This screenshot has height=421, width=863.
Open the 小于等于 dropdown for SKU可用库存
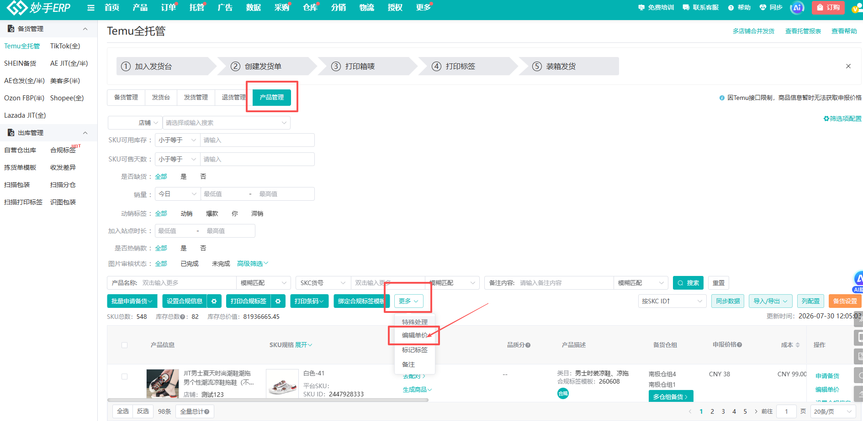tap(178, 140)
